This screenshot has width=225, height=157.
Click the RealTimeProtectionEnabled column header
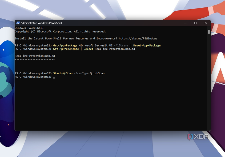35,56
